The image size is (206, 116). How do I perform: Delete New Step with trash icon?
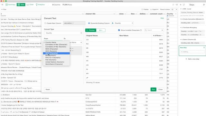[204, 47]
